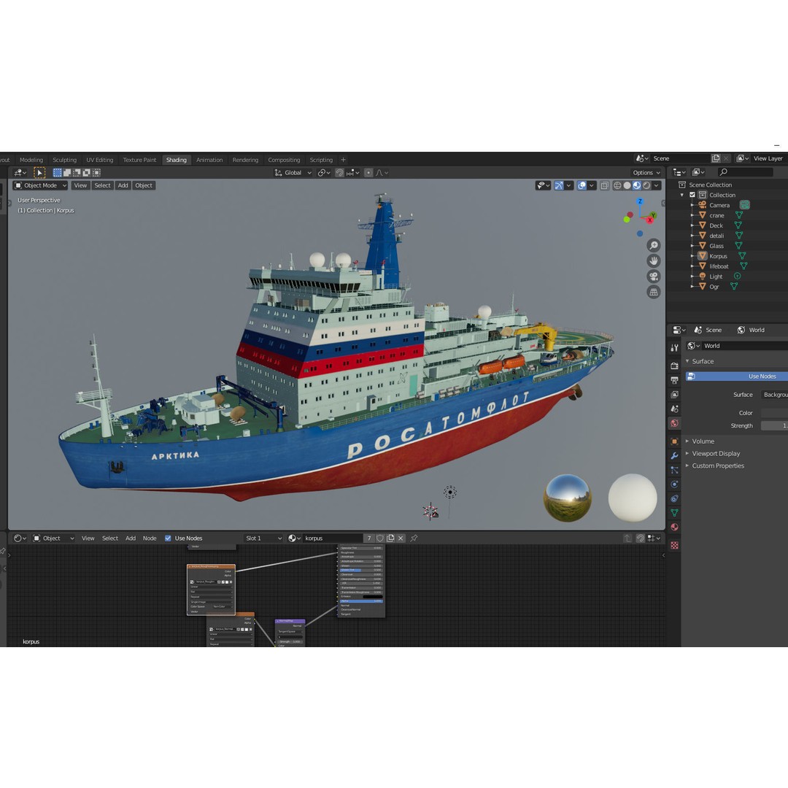Click the new scene duplicate icon
Viewport: 788px width, 788px height.
pos(716,158)
